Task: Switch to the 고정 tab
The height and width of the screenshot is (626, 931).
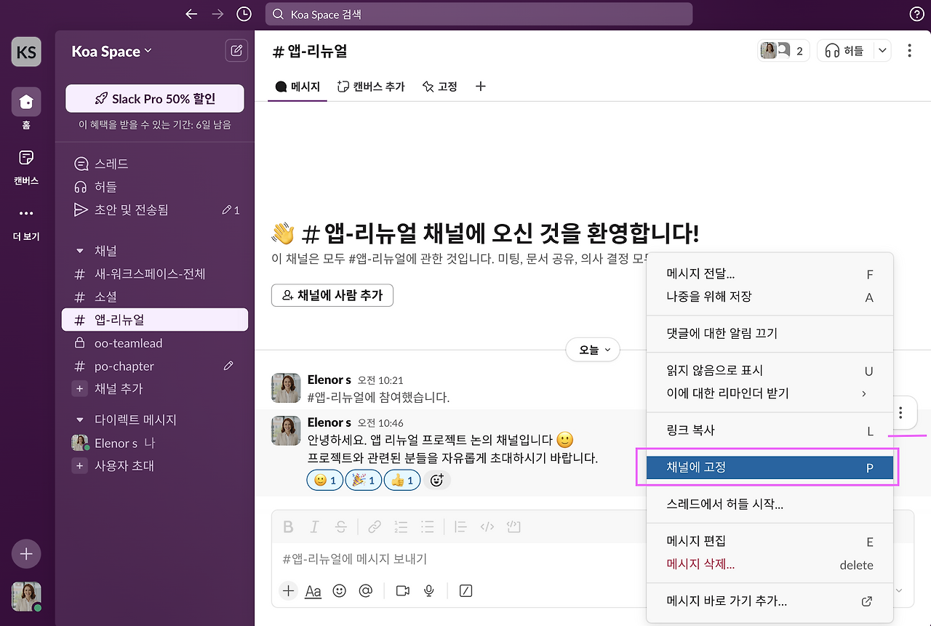Action: coord(439,86)
